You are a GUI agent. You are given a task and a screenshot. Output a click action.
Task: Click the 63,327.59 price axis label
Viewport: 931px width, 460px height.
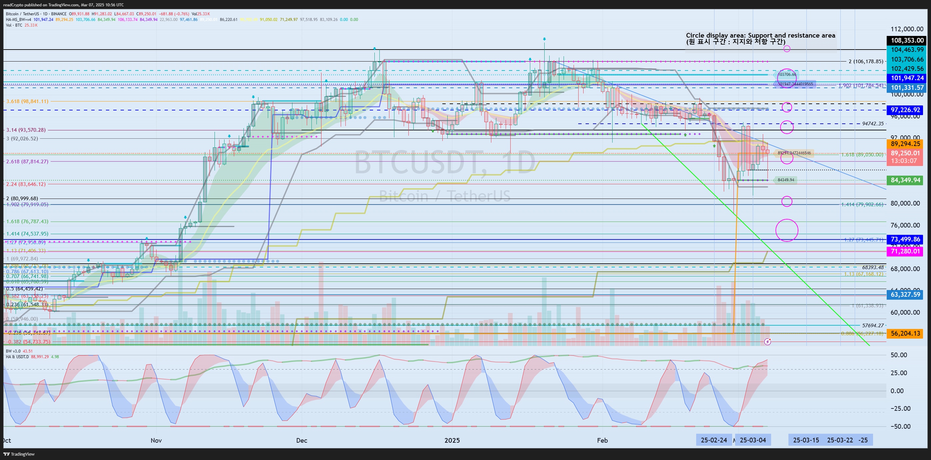[905, 294]
